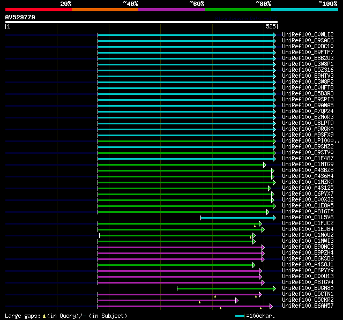The height and width of the screenshot is (320, 343).
Task: Pick the UniRef100_Q5CKR2 hit name
Action: click(308, 300)
